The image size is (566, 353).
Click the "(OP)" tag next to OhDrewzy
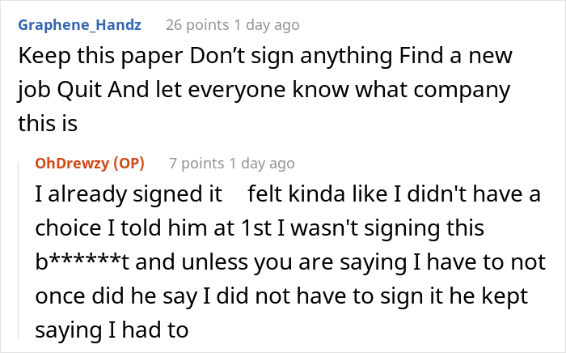129,164
